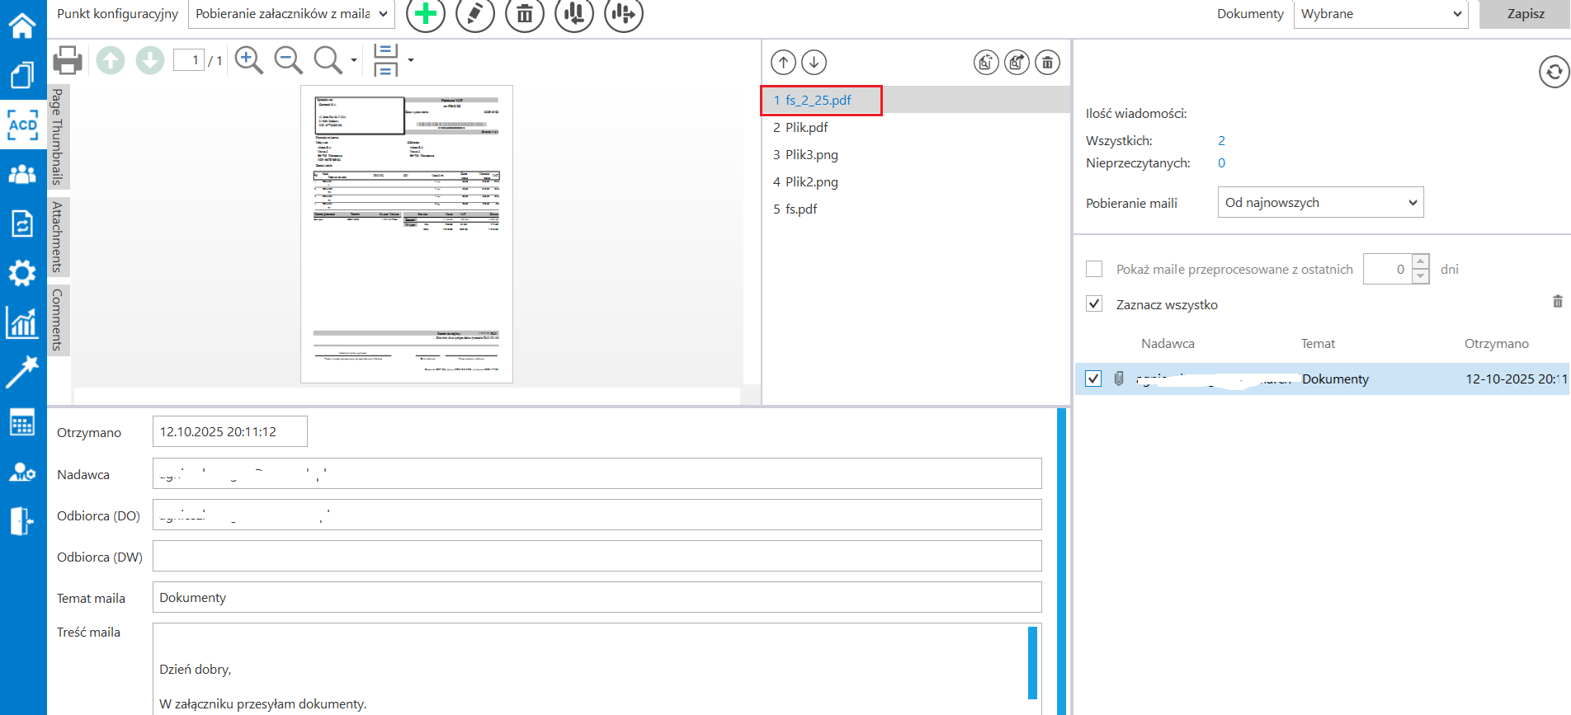Select attachment fs.pdf

(x=916, y=209)
